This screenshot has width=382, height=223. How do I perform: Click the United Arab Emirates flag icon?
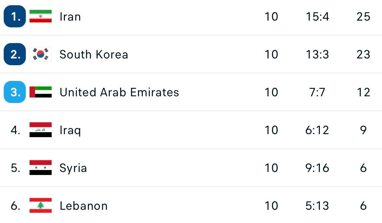pos(41,92)
